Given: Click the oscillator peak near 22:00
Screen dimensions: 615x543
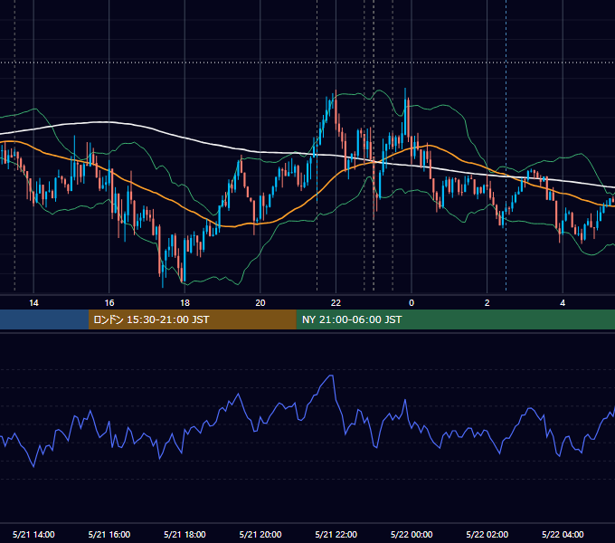Looking at the screenshot, I should (x=331, y=376).
